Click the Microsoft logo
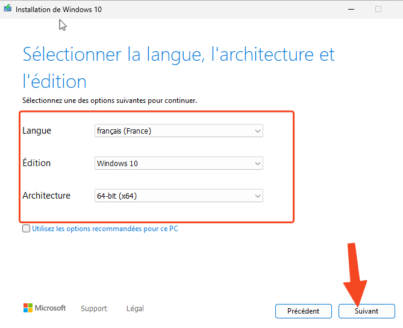Screen dimensions: 403x328 tap(45, 308)
